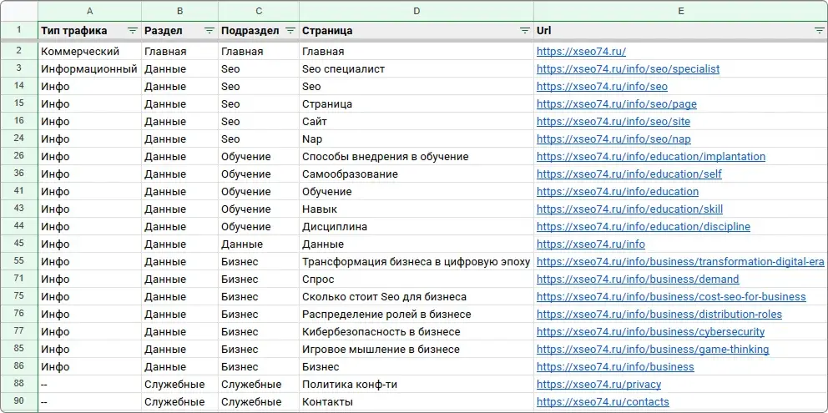This screenshot has width=828, height=413.
Task: Open link ending in /info/education
Action: (618, 192)
